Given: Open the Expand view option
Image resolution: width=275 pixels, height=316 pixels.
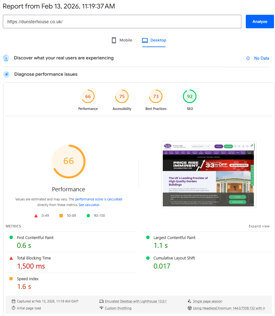Looking at the screenshot, I should (259, 226).
